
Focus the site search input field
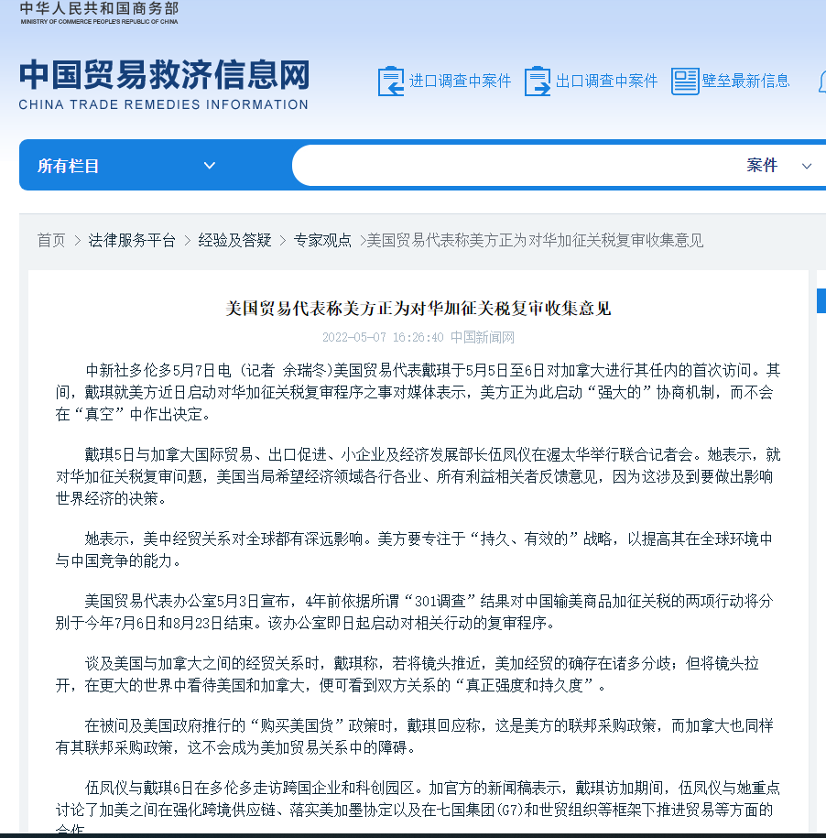tap(516, 166)
